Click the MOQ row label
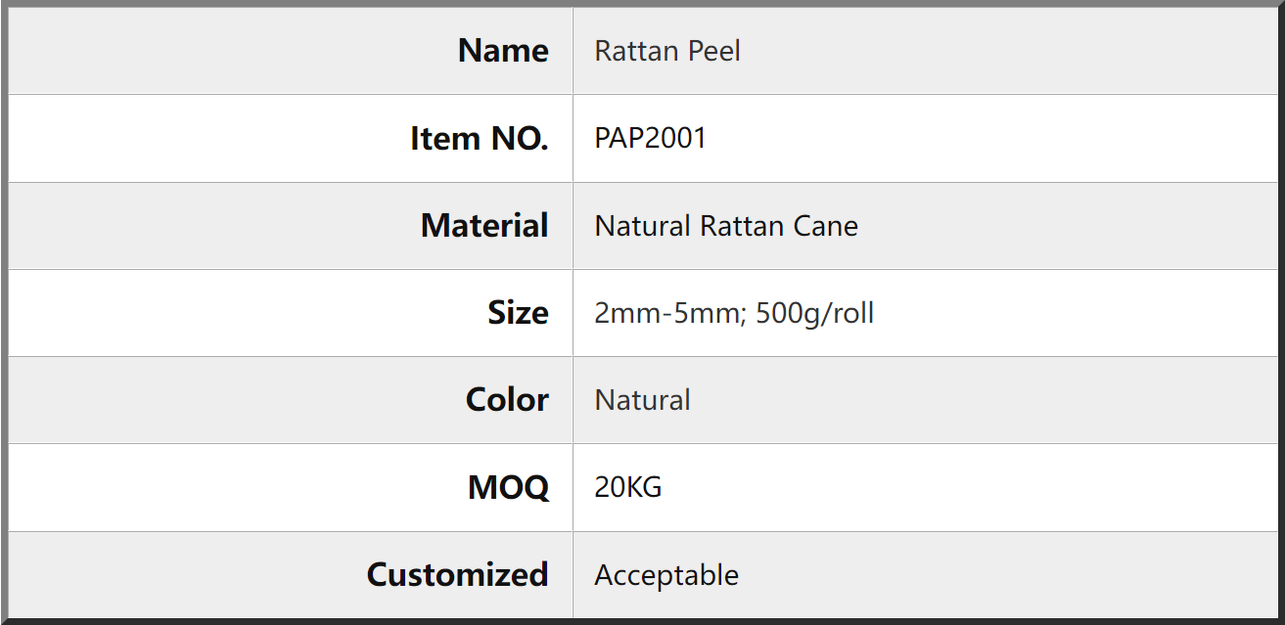 [509, 487]
